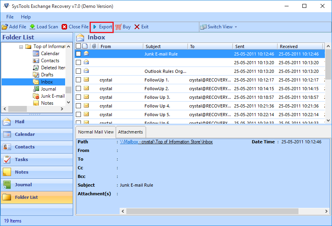332x226 pixels.
Task: Click the Buy cart icon
Action: tap(118, 27)
